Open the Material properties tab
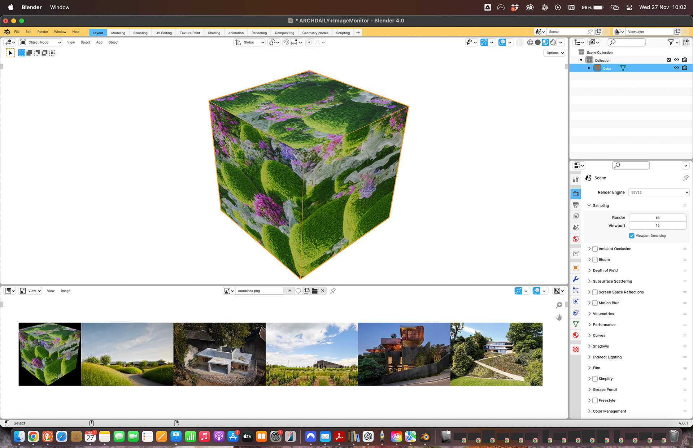This screenshot has width=693, height=448. (576, 335)
